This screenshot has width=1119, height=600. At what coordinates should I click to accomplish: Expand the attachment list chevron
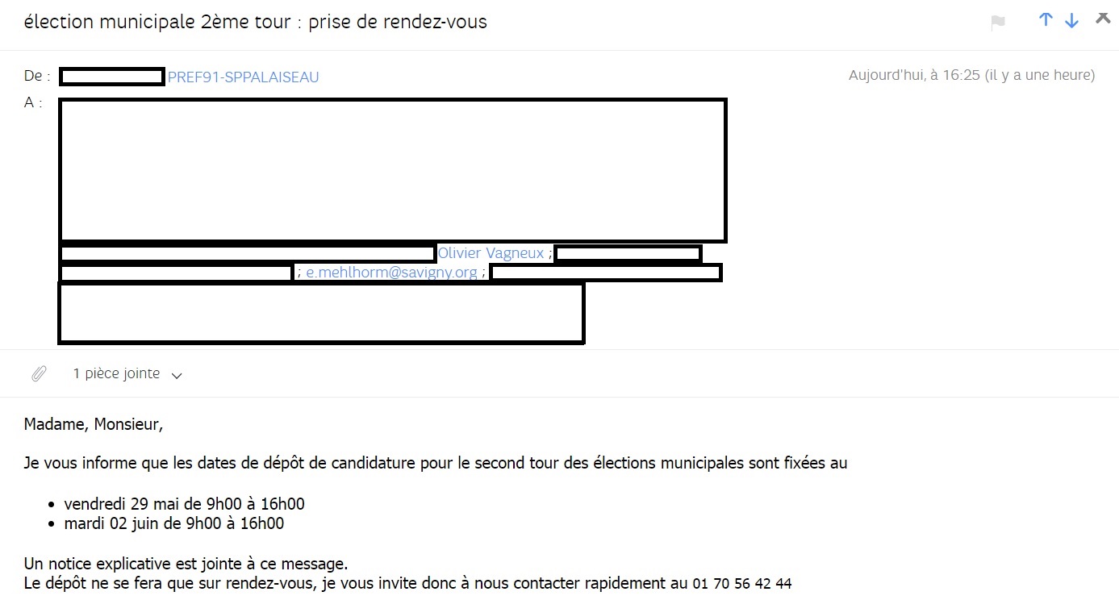tap(177, 375)
